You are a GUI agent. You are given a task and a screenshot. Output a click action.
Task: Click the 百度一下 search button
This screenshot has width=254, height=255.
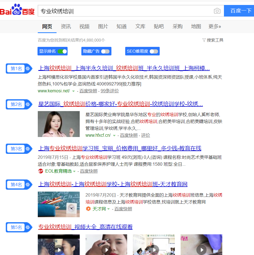239,11
